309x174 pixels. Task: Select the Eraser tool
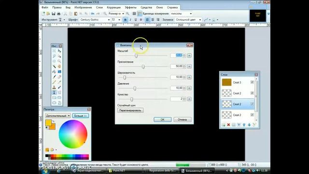pyautogui.click(x=59, y=77)
